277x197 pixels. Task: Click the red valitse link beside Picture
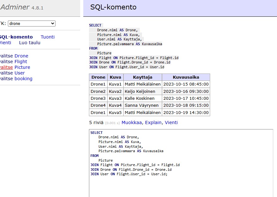[x=6, y=67]
